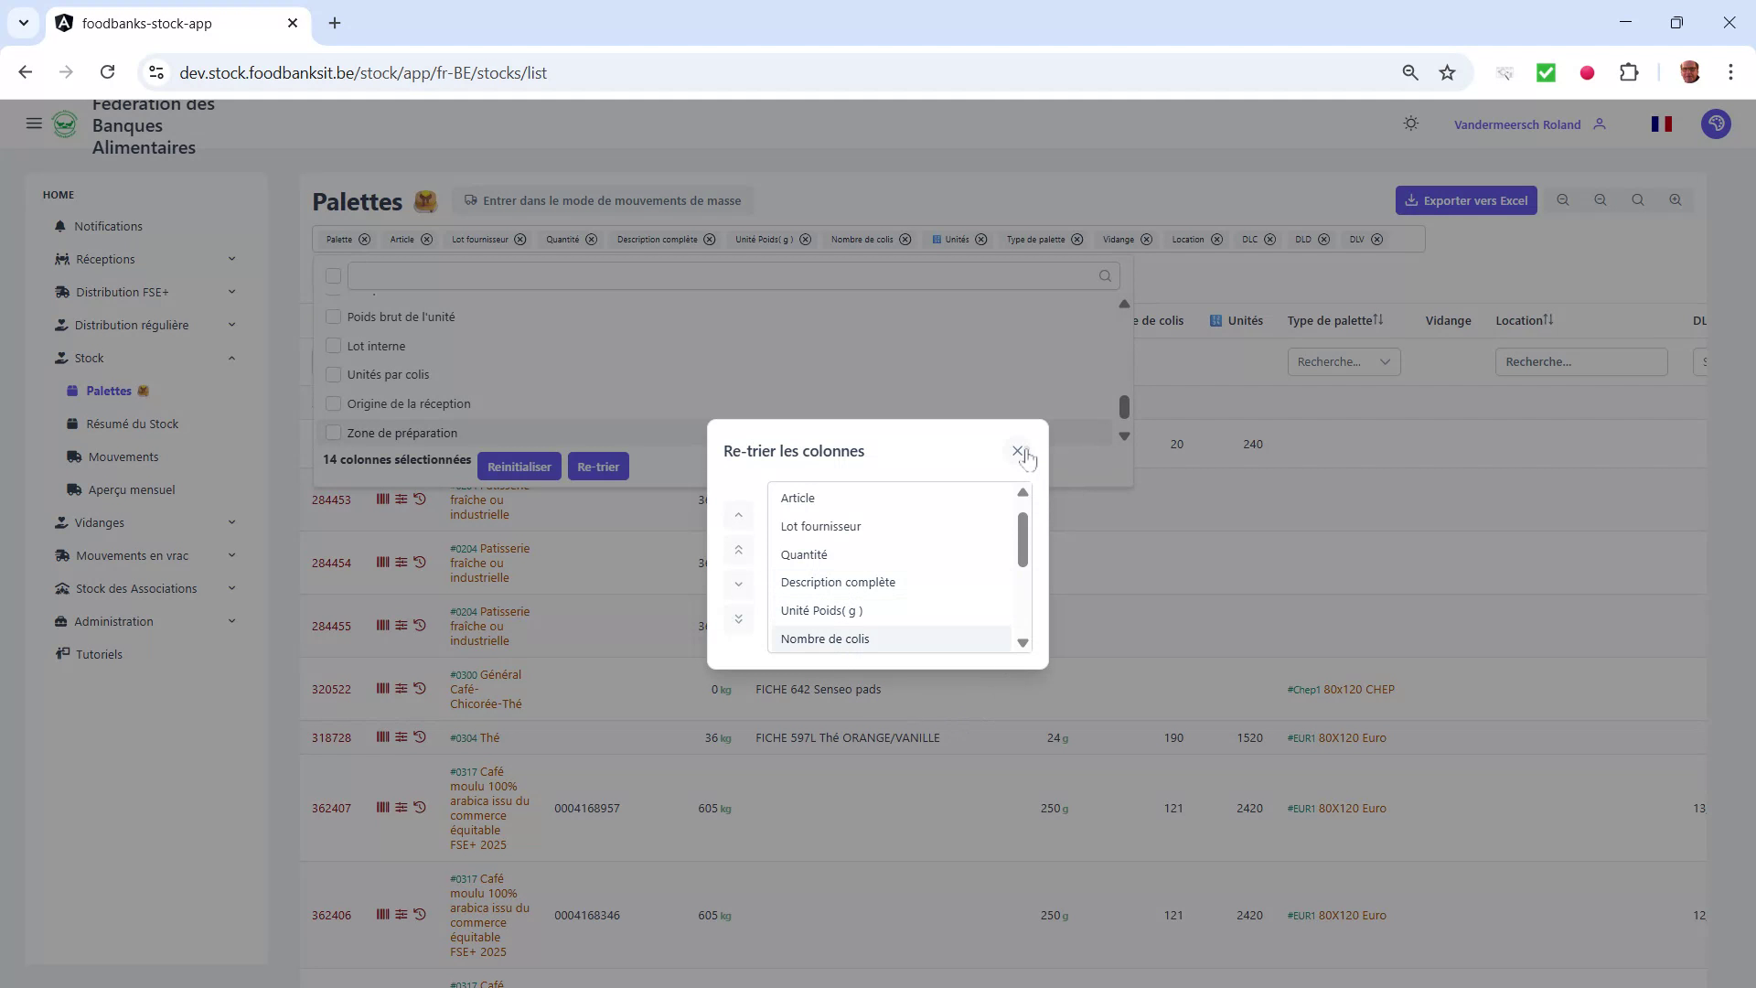Open the details/filter icon on pallet 320522

coord(402,689)
